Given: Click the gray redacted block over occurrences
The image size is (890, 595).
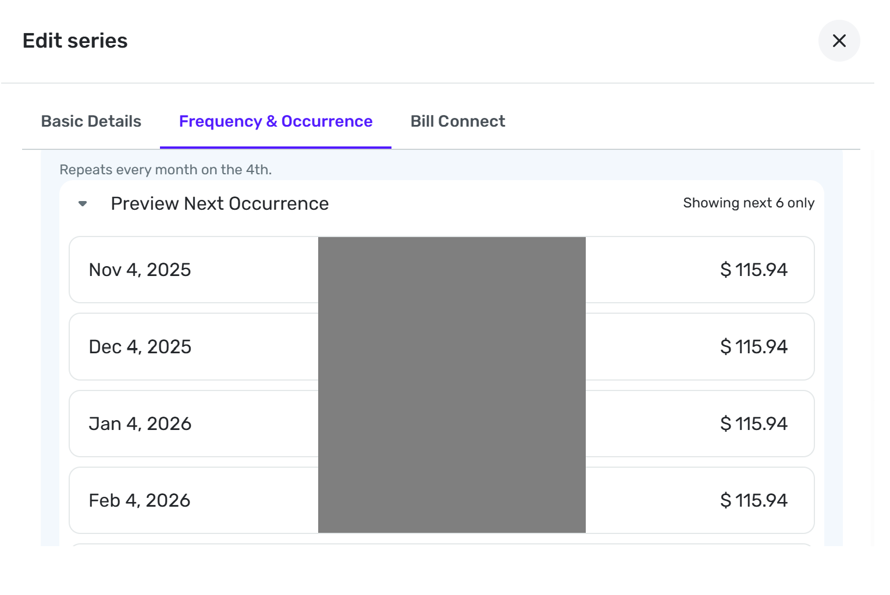Looking at the screenshot, I should pos(452,385).
